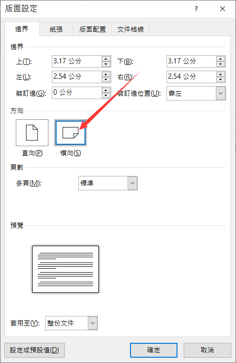Image resolution: width=236 pixels, height=363 pixels.
Task: Select the landscape 橫向 orientation icon
Action: point(71,133)
